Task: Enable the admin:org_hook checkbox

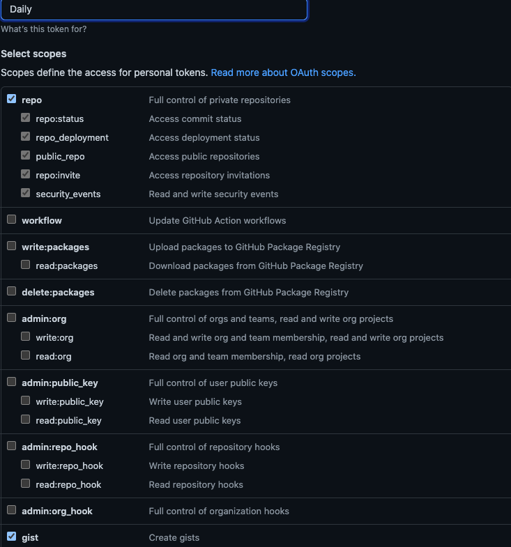Action: click(12, 510)
